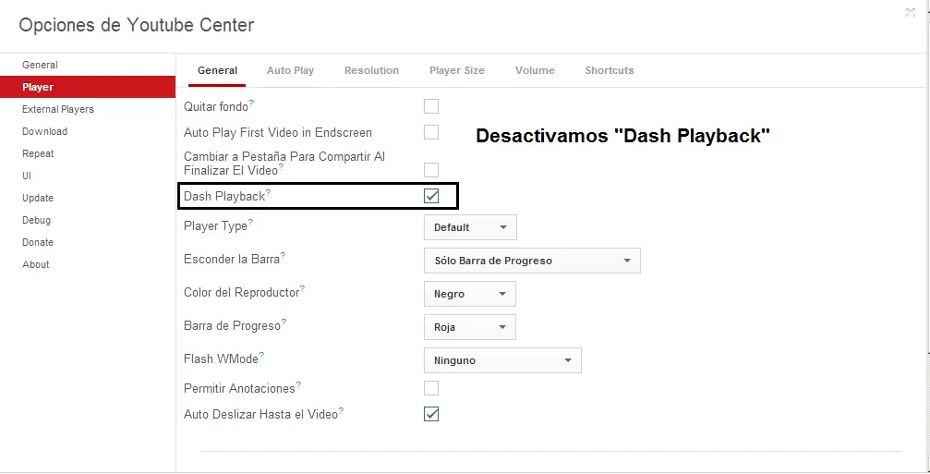
Task: Click help icon next to Barra de Progreso
Action: 284,322
